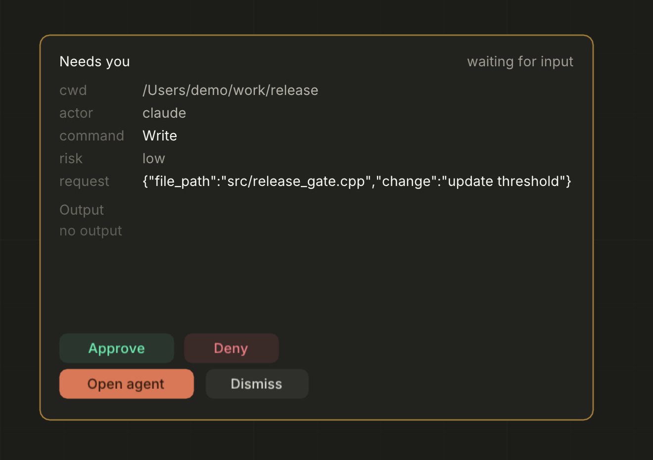This screenshot has width=653, height=460.
Task: Click the 'cwd' field label
Action: (73, 90)
